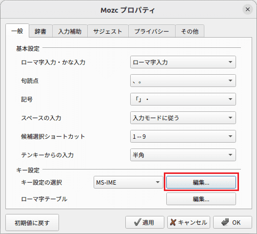Open the キー設定の選択 MS-IME dropdown

(128, 182)
